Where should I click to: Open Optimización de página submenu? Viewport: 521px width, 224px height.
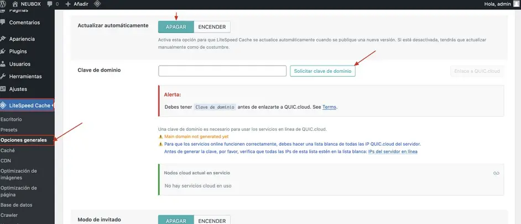click(x=19, y=191)
